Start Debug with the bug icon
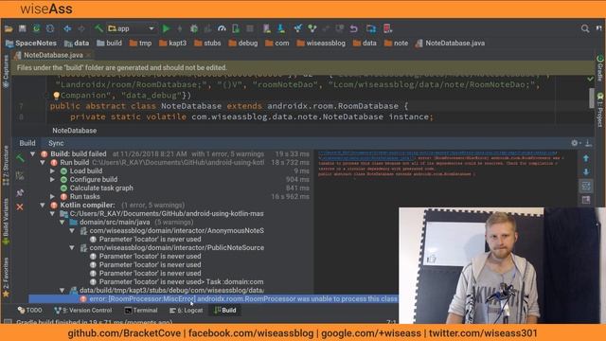Image resolution: width=606 pixels, height=341 pixels. pyautogui.click(x=194, y=28)
